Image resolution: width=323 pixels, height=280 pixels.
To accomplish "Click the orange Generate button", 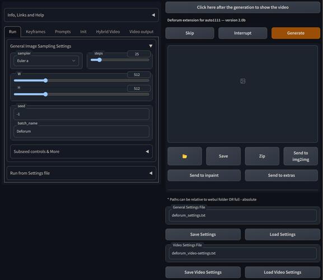I will click(x=296, y=33).
